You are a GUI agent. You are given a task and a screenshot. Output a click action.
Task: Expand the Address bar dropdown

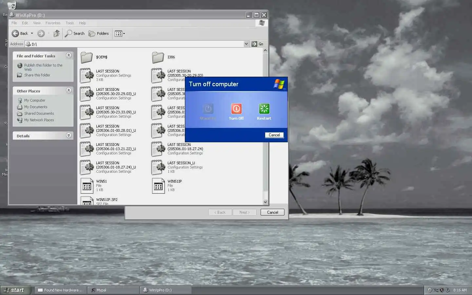[x=246, y=44]
